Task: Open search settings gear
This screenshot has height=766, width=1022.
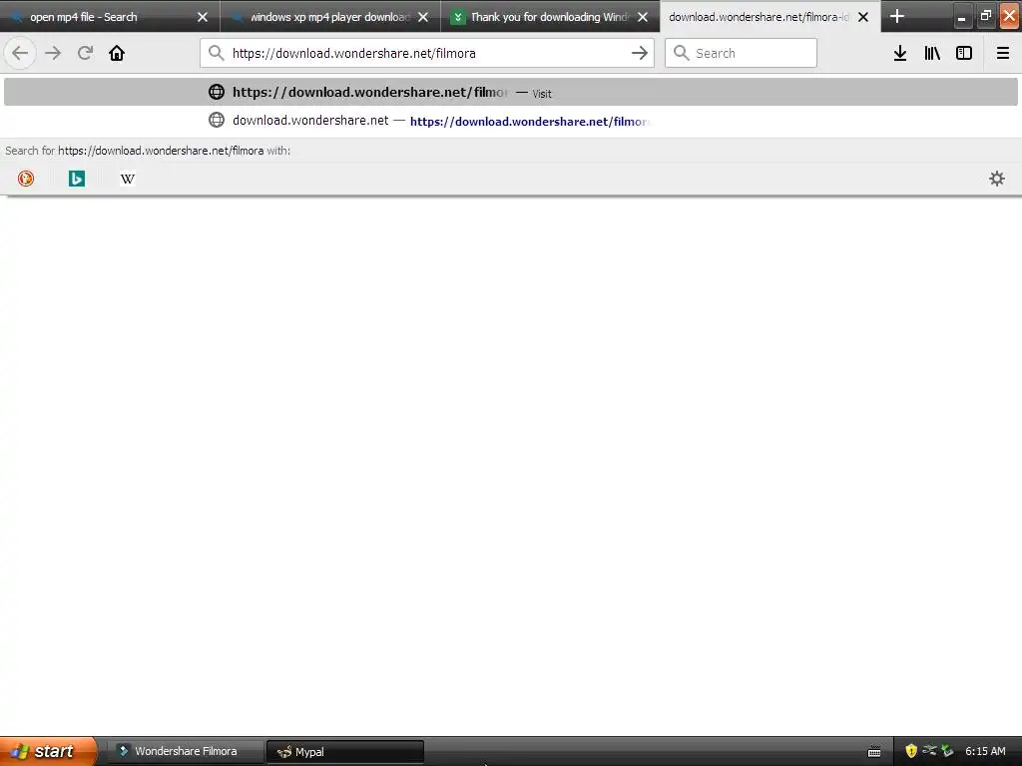Action: click(997, 179)
